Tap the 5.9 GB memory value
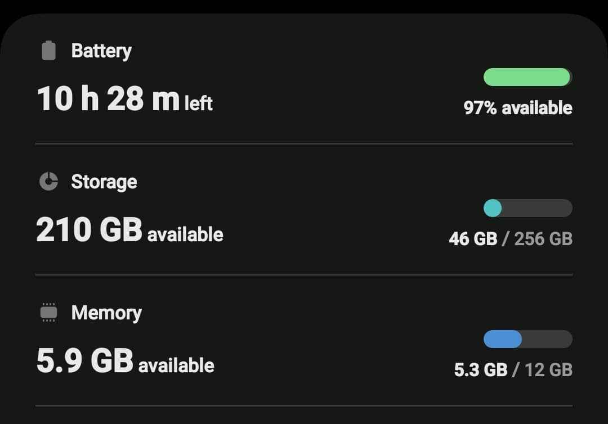Image resolution: width=608 pixels, height=424 pixels. [84, 361]
